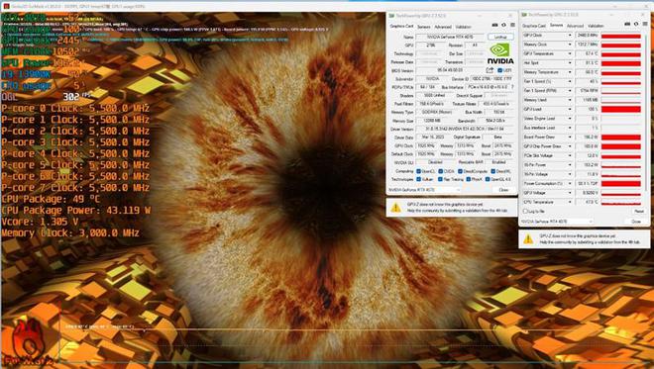
Task: Click the screenshot camera icon in GPU-Z Sensors window
Action: coord(627,24)
